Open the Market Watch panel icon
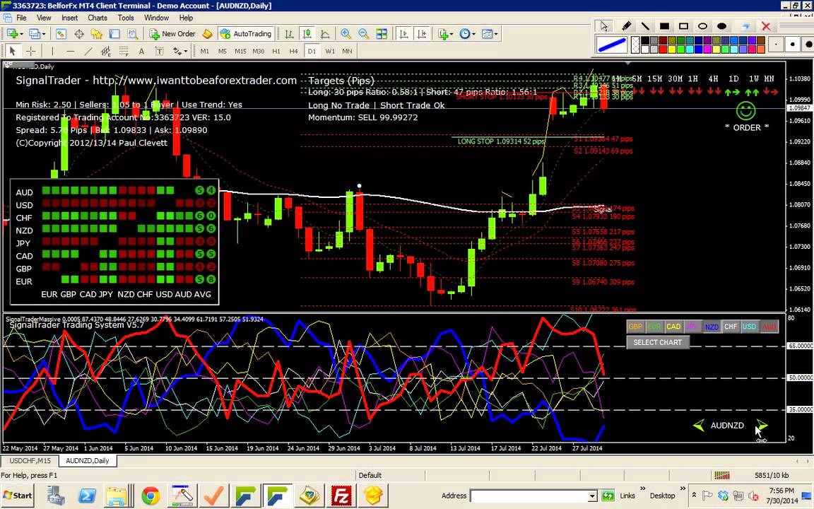This screenshot has width=814, height=509. tap(61, 34)
